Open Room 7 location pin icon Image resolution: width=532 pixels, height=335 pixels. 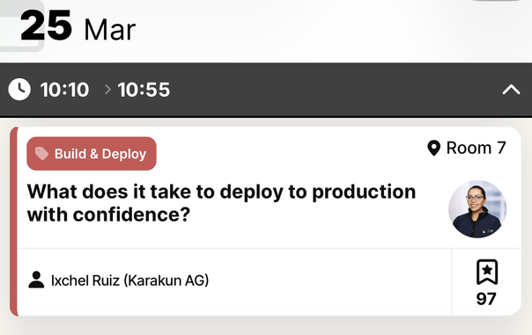433,148
